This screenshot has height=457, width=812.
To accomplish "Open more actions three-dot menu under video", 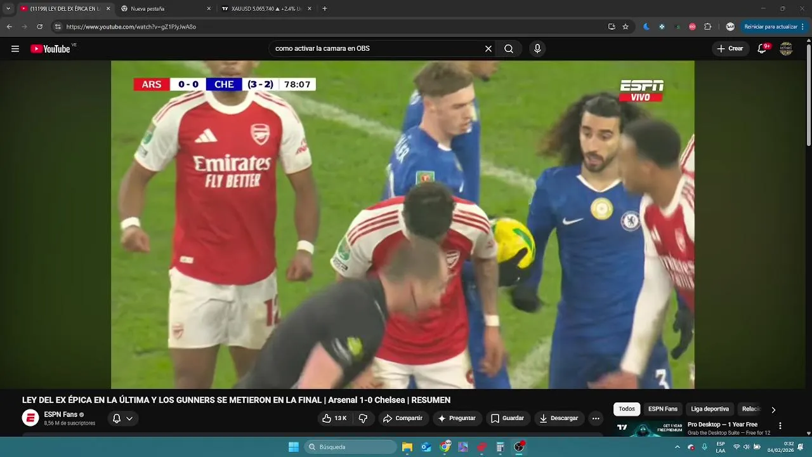I will click(x=595, y=418).
